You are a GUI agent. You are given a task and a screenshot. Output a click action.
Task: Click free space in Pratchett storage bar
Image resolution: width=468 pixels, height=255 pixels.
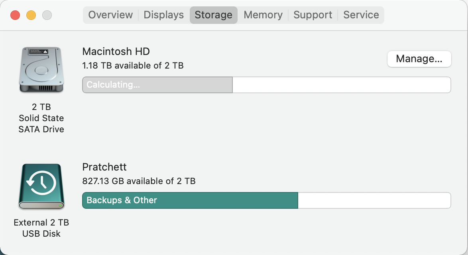pos(374,200)
